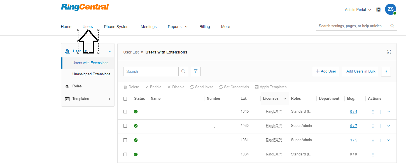Open more options kebab beside Add Users in Bulk

tap(386, 71)
